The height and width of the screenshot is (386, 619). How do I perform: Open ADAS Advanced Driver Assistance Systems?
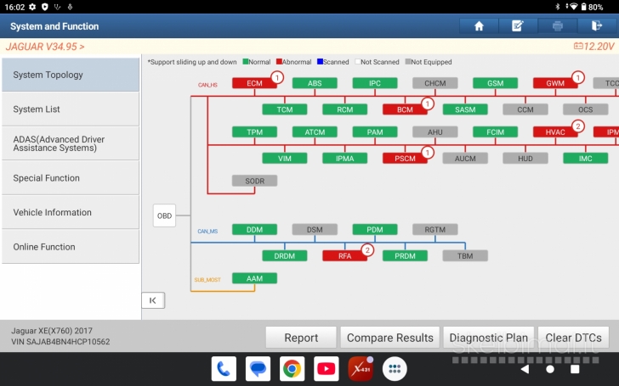click(x=71, y=143)
